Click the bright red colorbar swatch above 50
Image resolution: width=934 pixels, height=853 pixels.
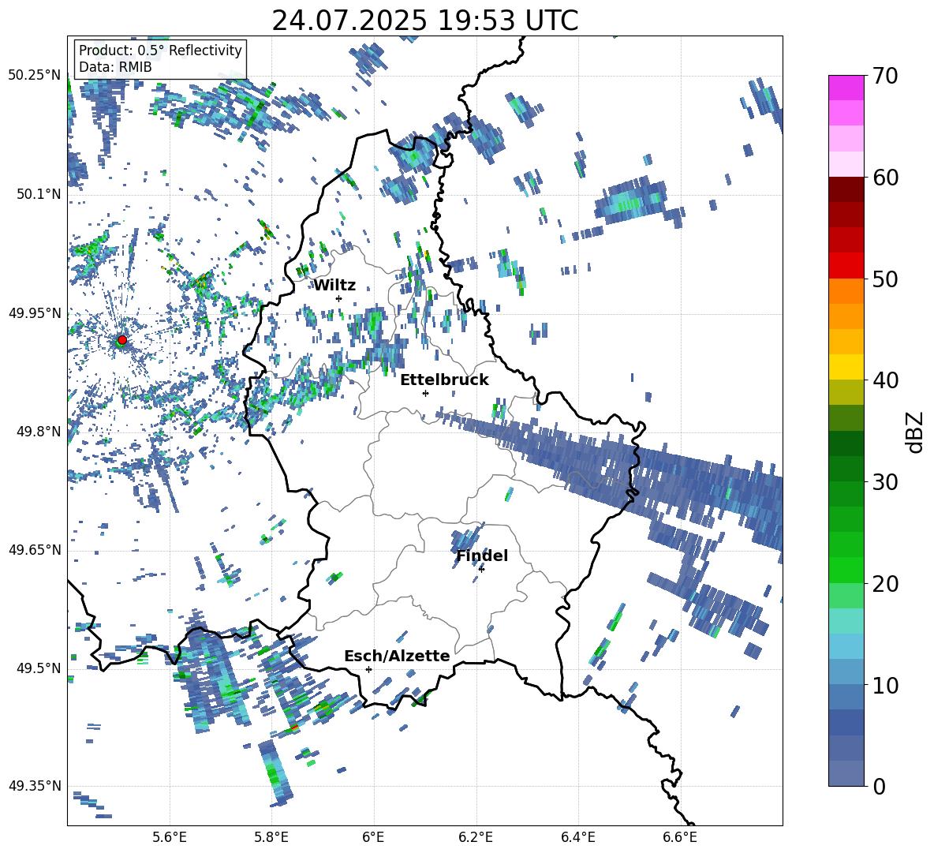[846, 266]
